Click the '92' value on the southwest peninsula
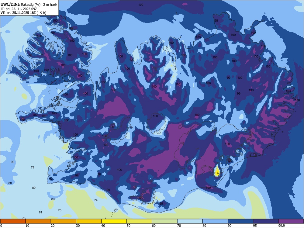This screenshot has height=228, width=304. [x=51, y=178]
